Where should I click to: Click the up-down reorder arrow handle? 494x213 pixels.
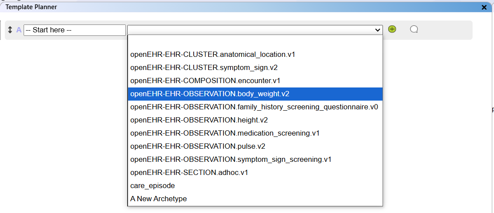10,30
